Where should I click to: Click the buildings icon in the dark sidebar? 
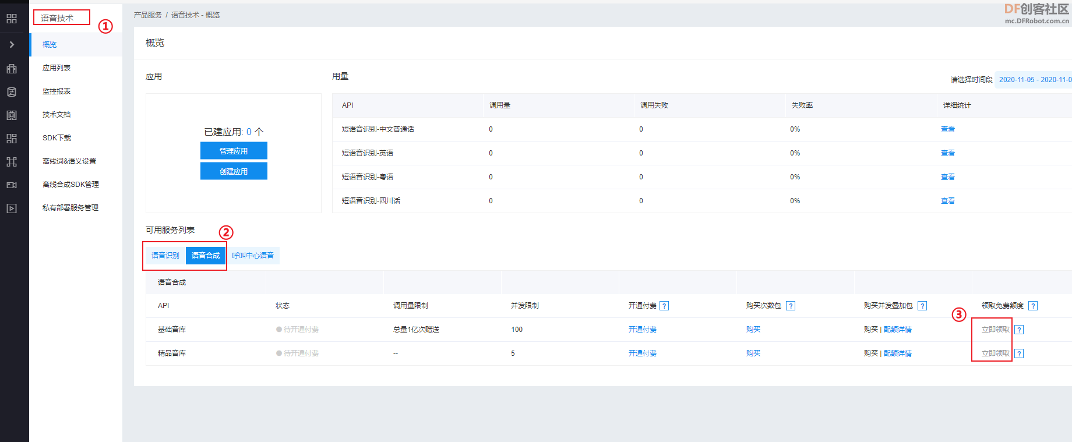pos(12,69)
